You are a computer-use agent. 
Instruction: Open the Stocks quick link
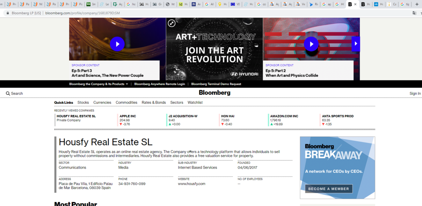(83, 103)
